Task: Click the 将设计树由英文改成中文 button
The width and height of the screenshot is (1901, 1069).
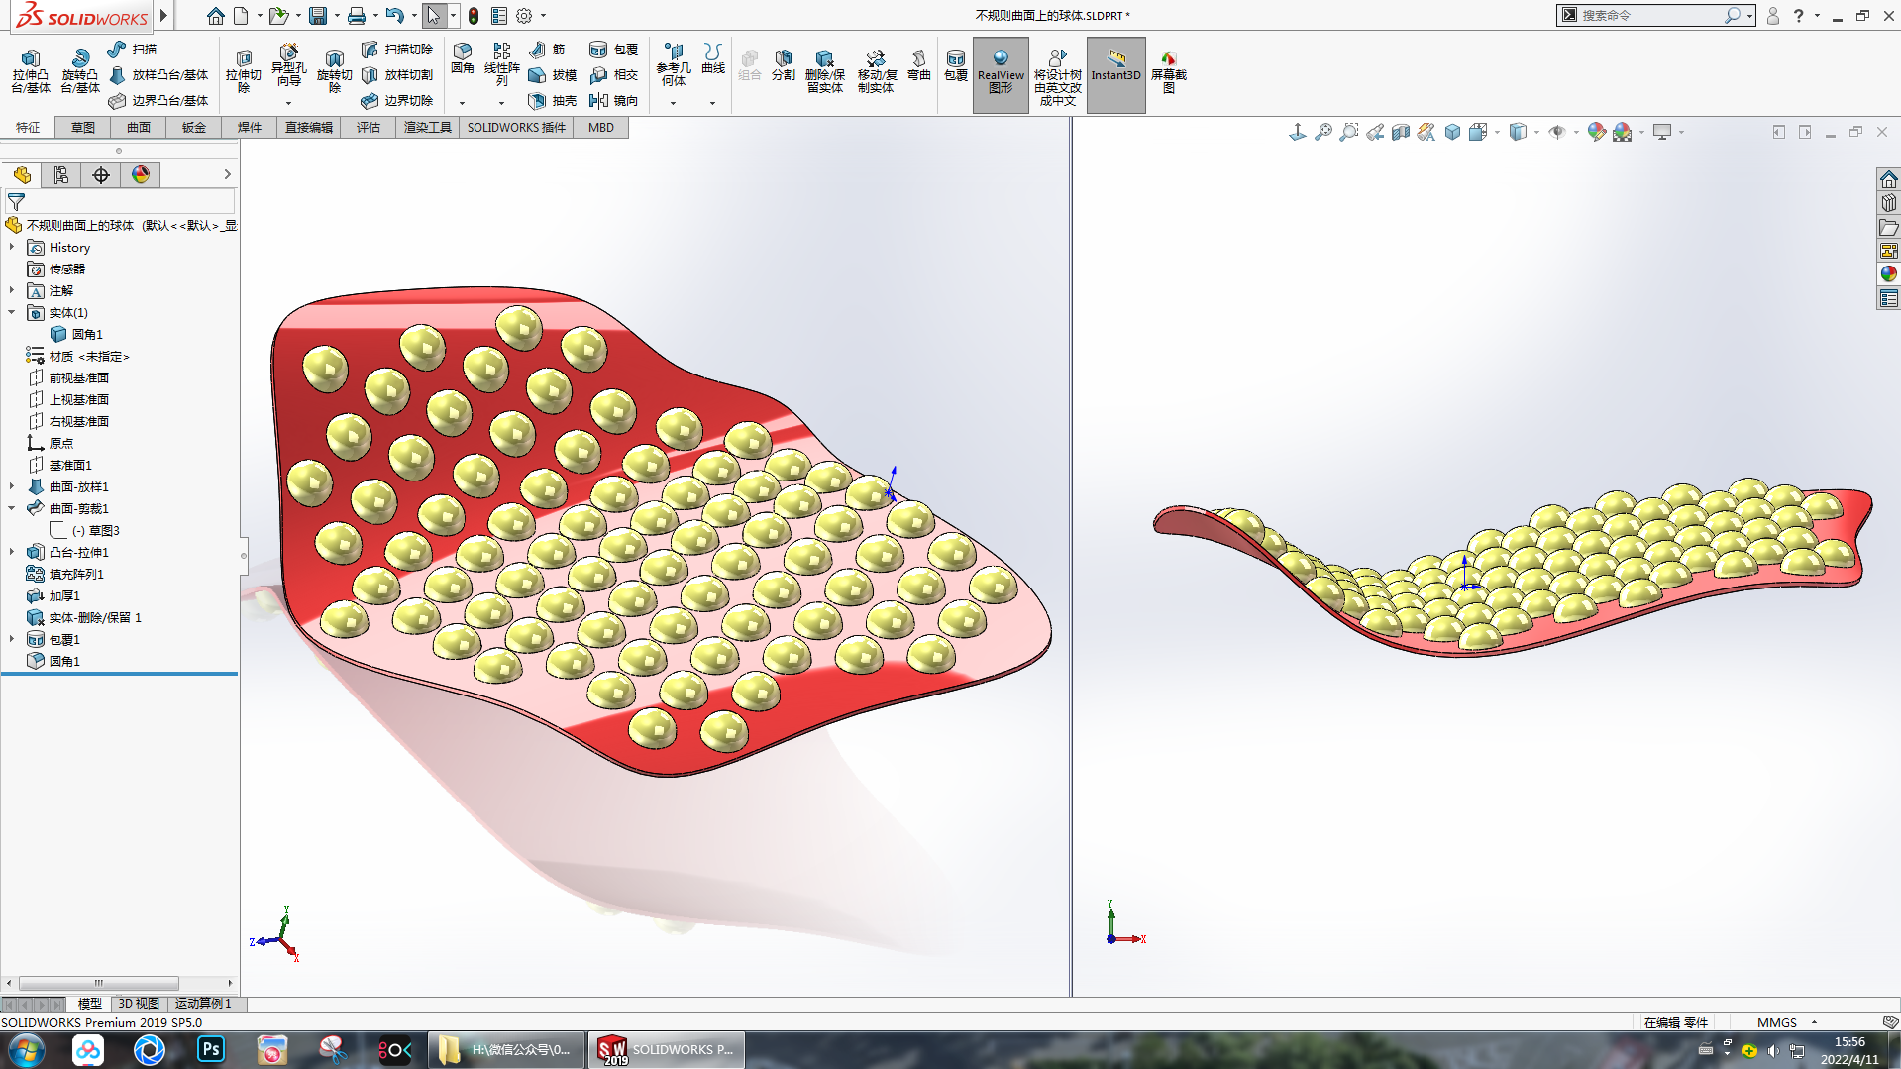Action: pos(1057,74)
